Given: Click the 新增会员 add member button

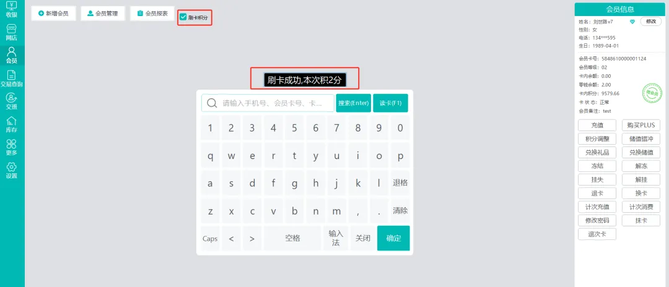Looking at the screenshot, I should coord(53,13).
